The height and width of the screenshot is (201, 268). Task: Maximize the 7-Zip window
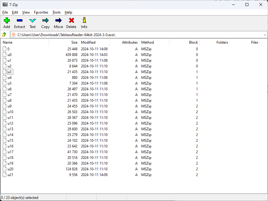click(247, 5)
